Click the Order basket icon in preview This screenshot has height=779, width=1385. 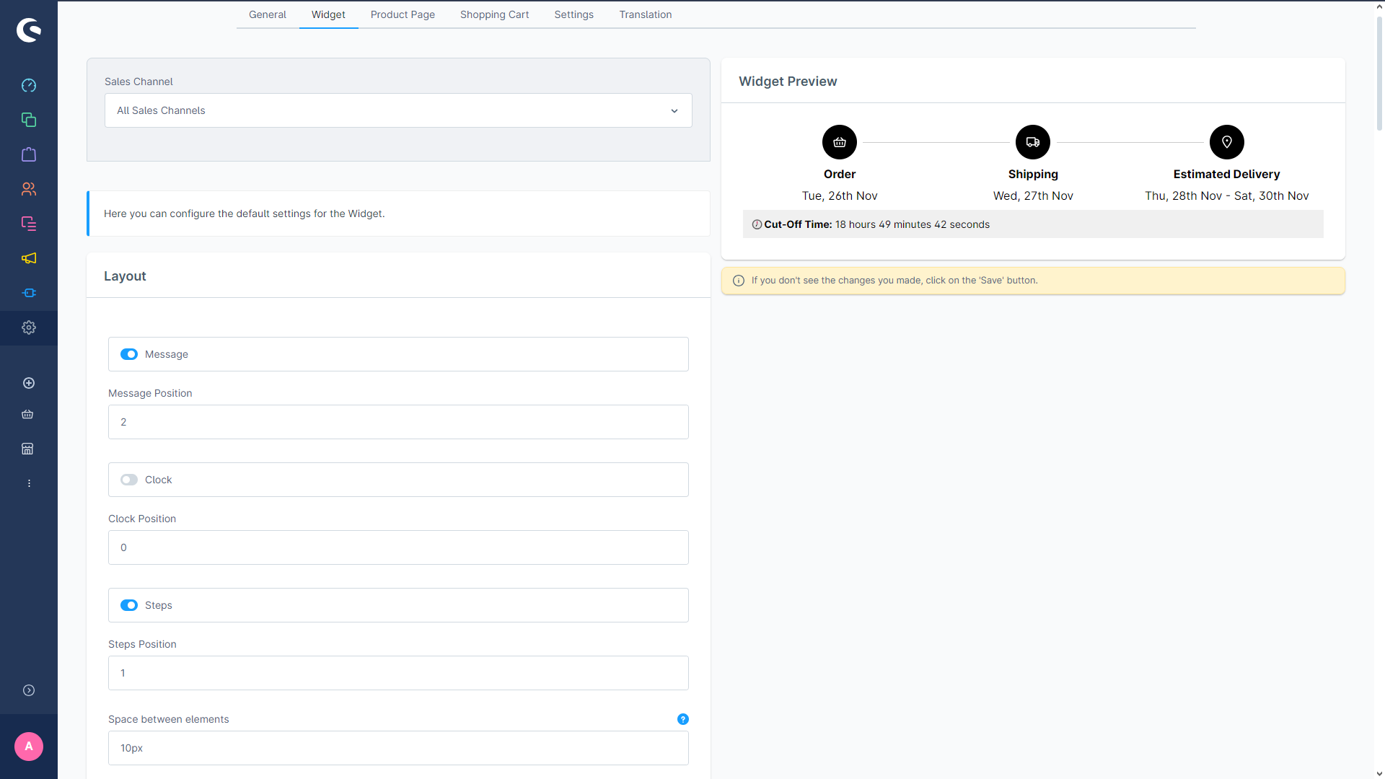(840, 142)
